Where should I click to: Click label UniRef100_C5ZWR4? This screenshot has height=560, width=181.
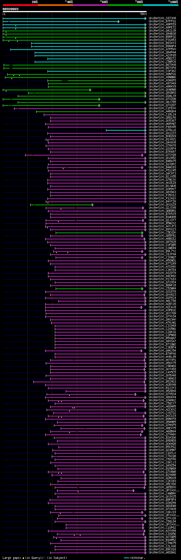162,289
